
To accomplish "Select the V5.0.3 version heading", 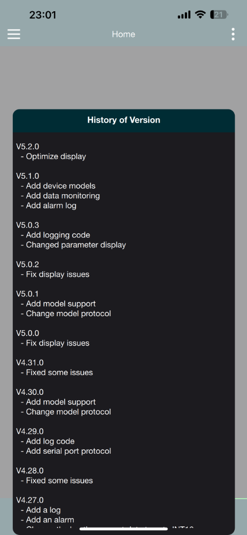I will coord(28,225).
